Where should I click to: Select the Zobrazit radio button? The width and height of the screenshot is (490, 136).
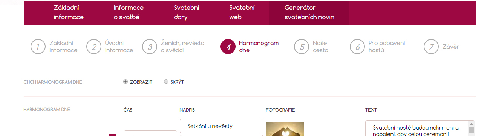(x=126, y=82)
